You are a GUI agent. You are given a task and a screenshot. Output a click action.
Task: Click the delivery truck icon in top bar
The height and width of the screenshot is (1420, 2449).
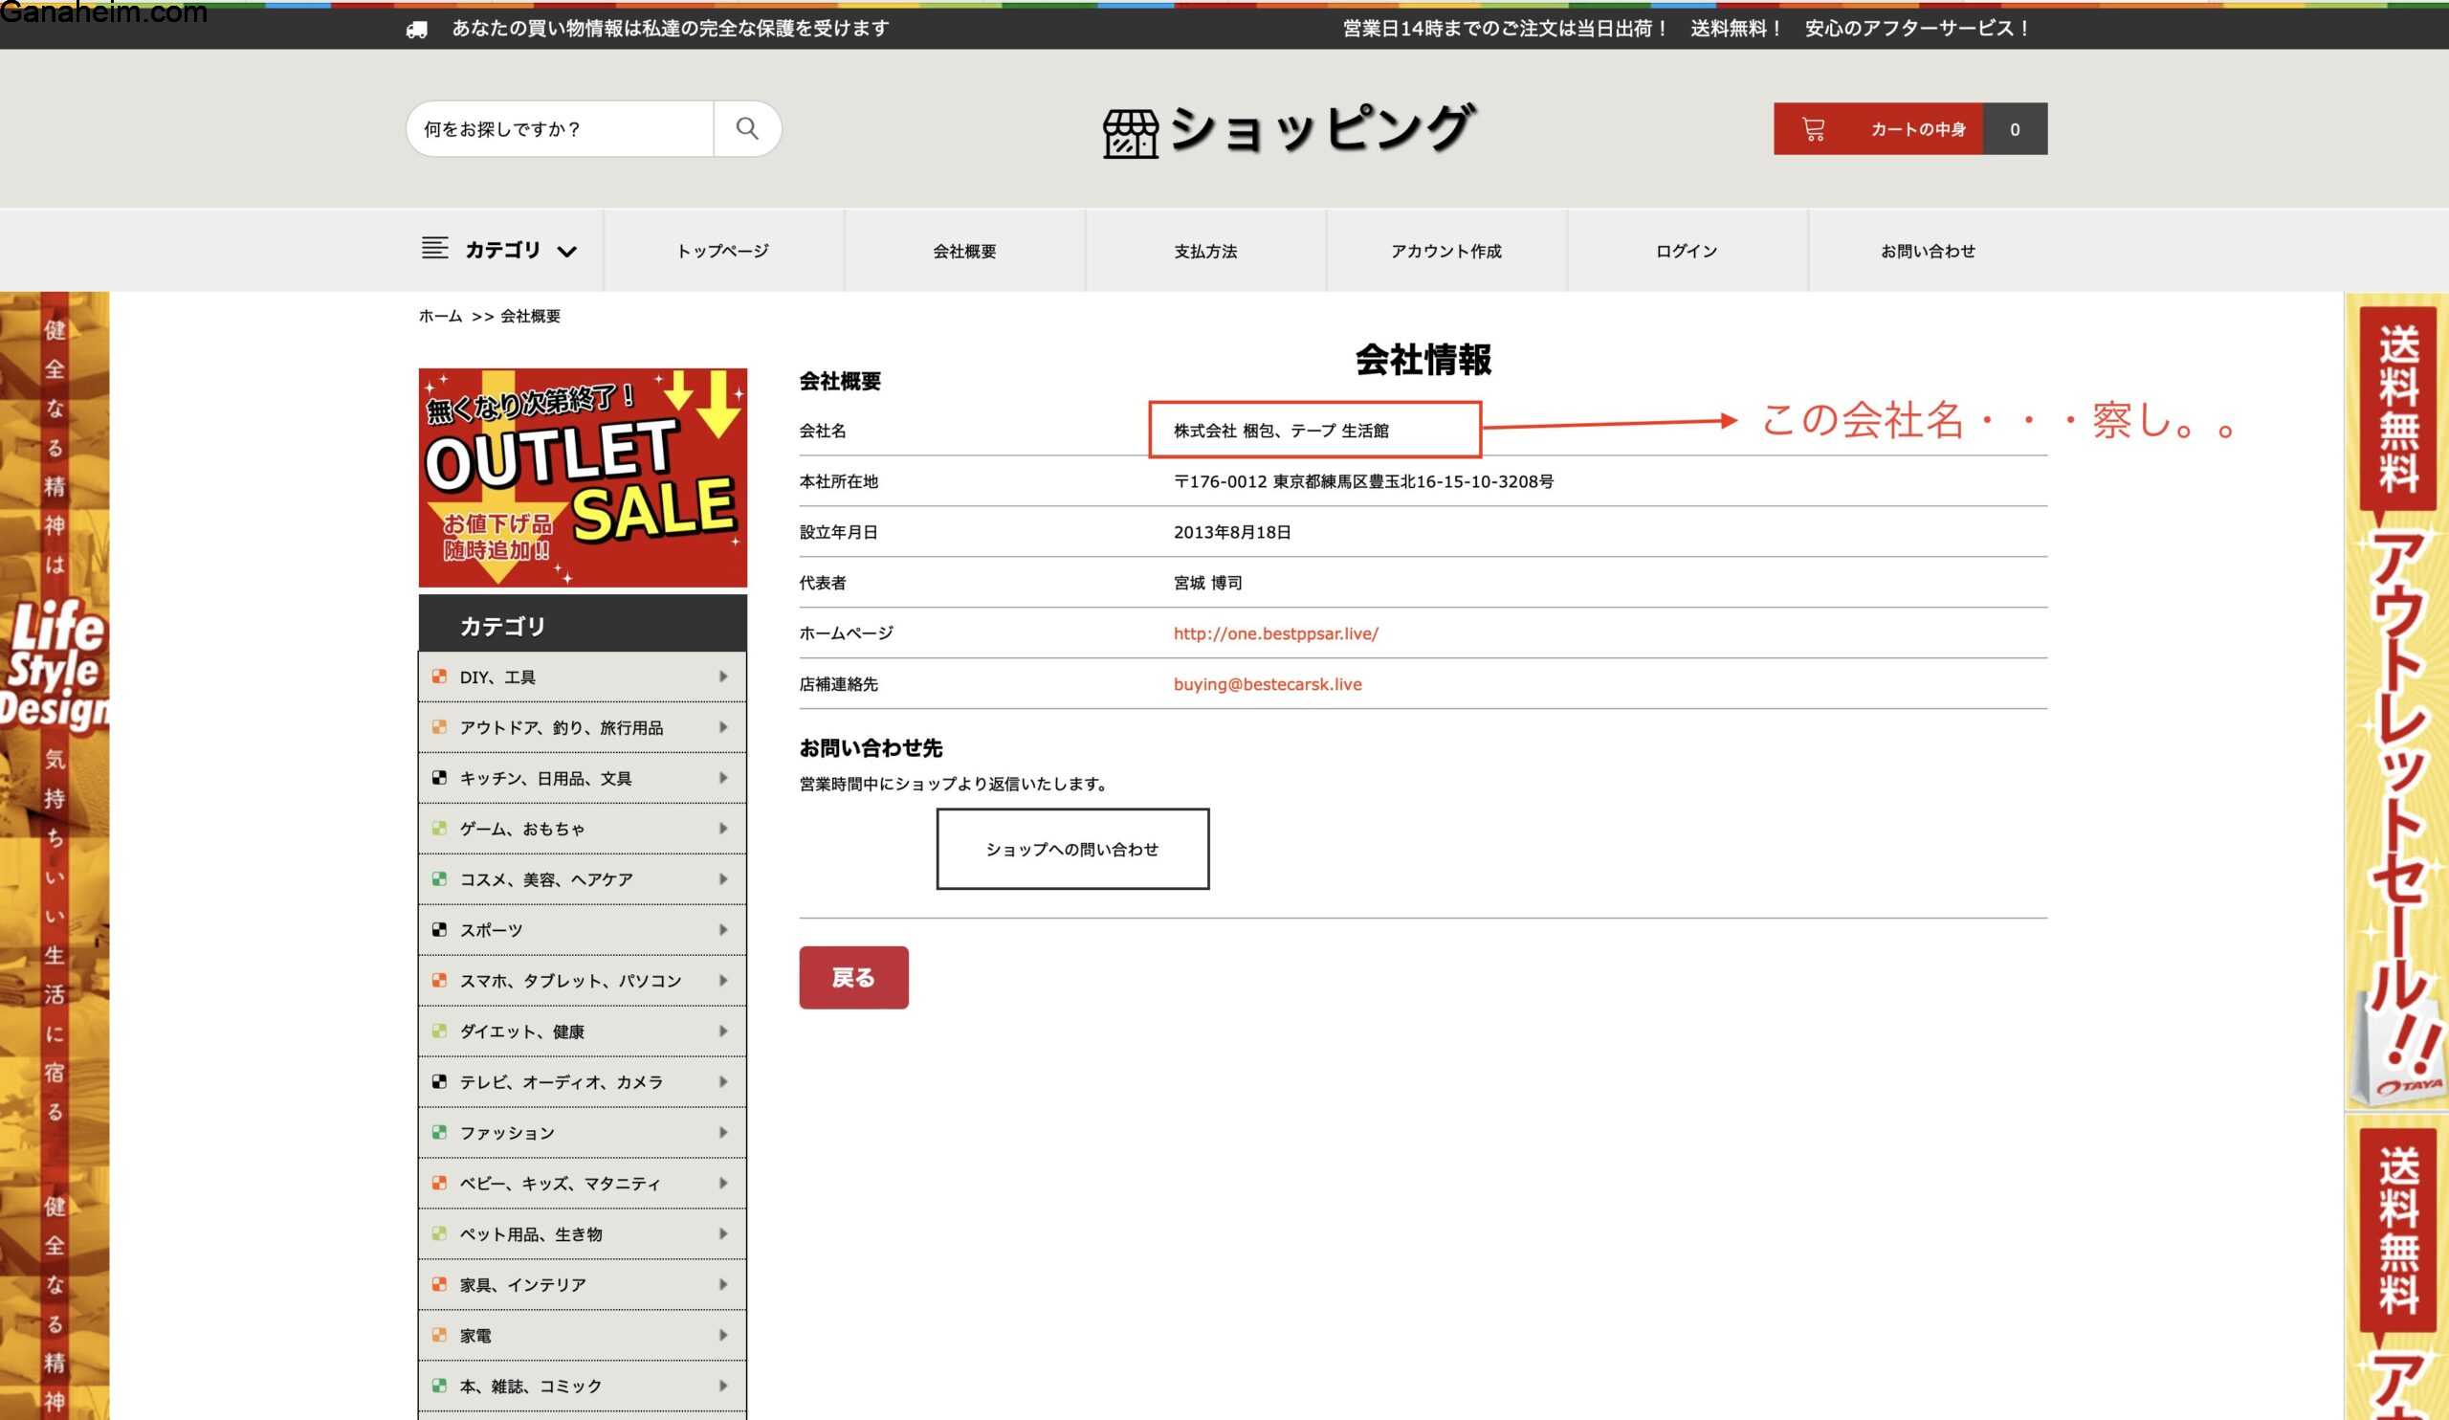point(417,30)
